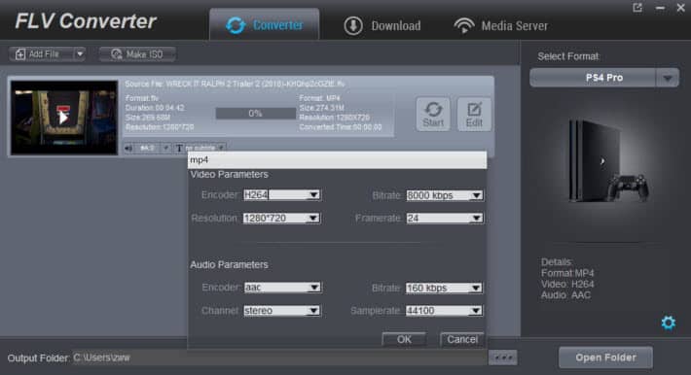Click the subtitle T icon
This screenshot has width=691, height=375.
point(179,149)
